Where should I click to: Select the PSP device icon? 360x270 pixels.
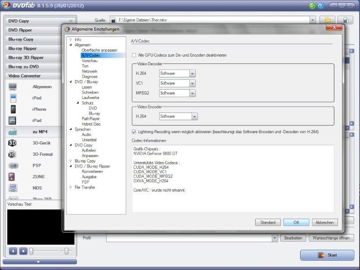pyautogui.click(x=13, y=166)
